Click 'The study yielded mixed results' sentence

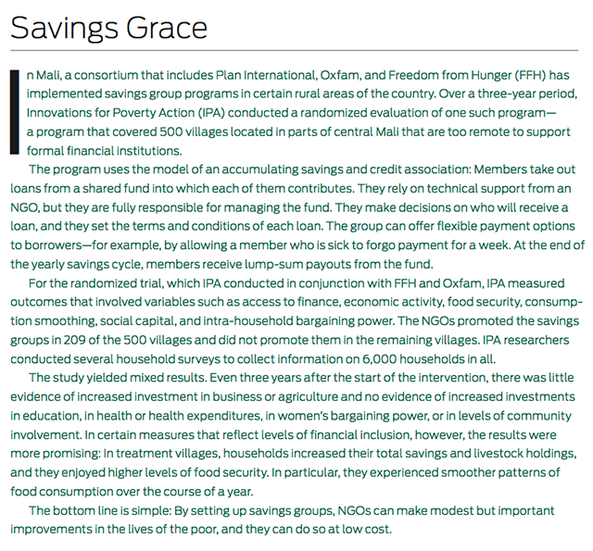pyautogui.click(x=118, y=378)
